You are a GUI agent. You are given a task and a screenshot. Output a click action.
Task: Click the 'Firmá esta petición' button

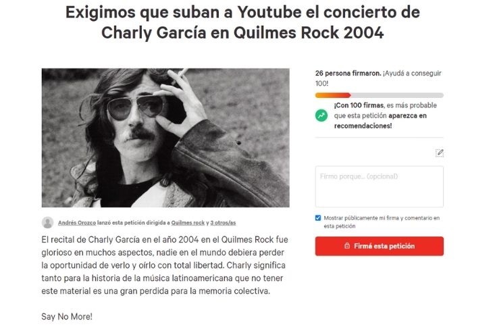coord(380,246)
